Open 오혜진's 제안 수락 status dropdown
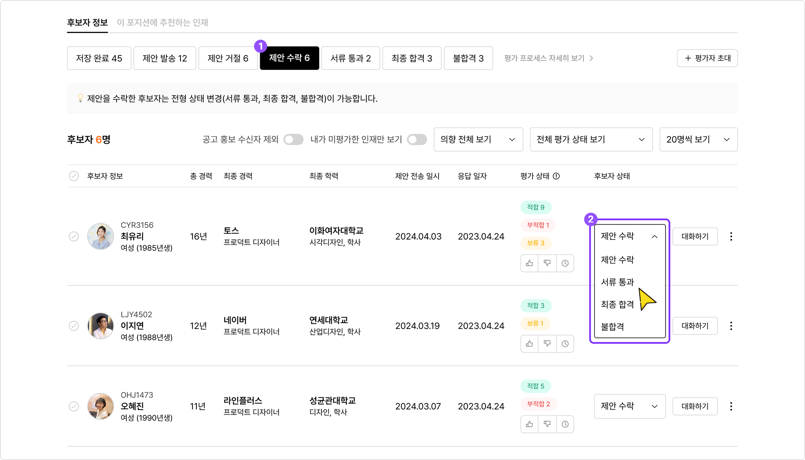This screenshot has height=460, width=805. point(630,406)
